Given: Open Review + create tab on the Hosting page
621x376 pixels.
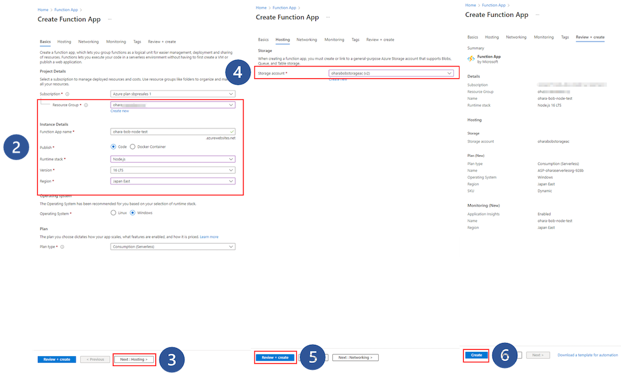Looking at the screenshot, I should [x=380, y=40].
